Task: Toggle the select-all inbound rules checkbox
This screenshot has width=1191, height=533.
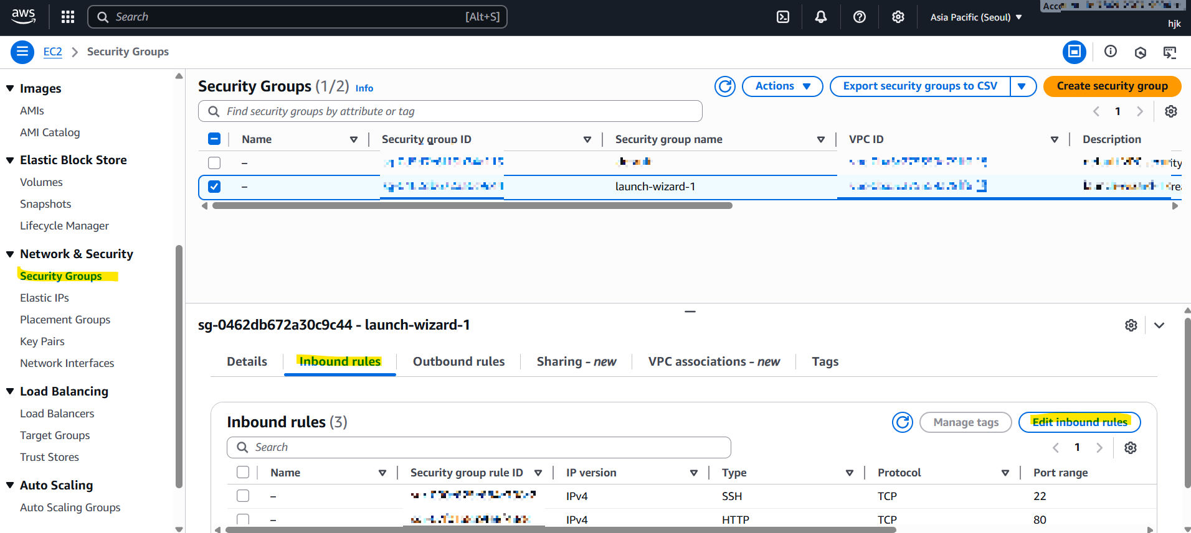Action: (x=243, y=473)
